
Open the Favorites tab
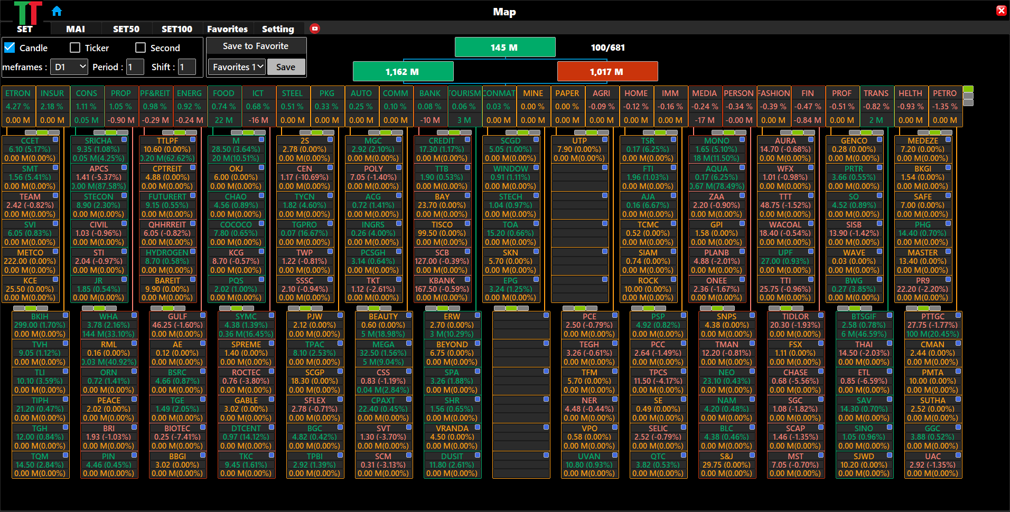point(227,29)
